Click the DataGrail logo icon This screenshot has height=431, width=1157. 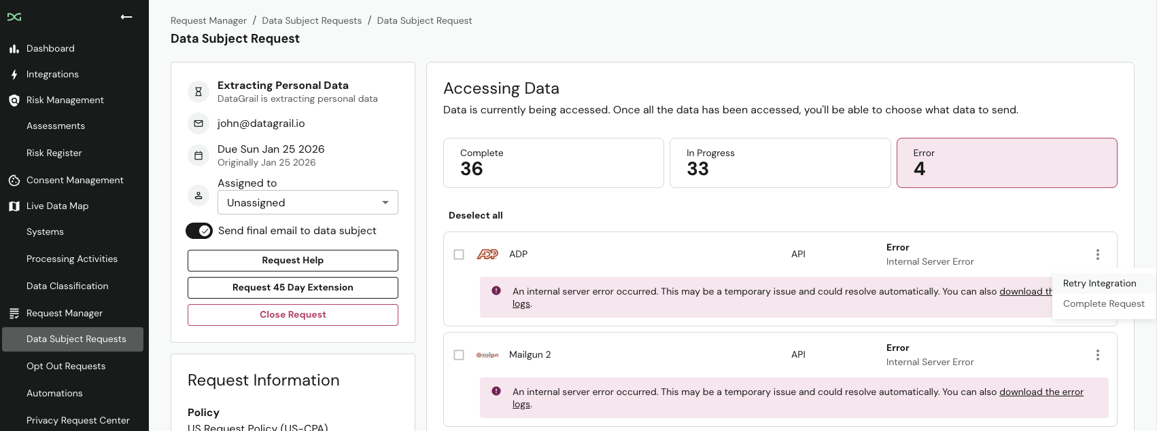[14, 17]
